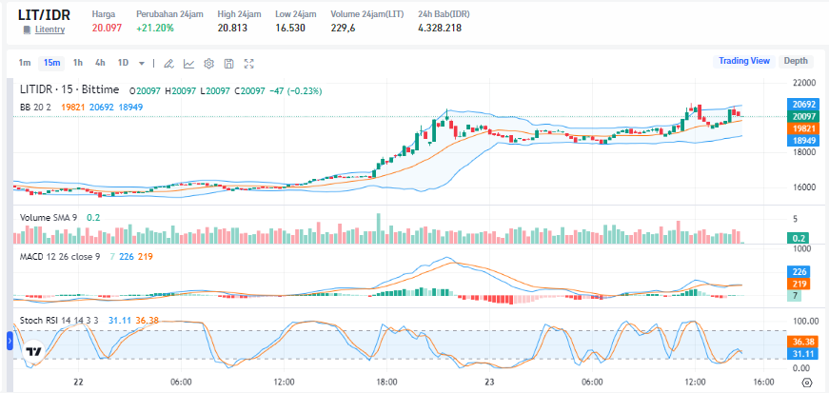Open chart settings gear icon
The height and width of the screenshot is (393, 829).
208,64
